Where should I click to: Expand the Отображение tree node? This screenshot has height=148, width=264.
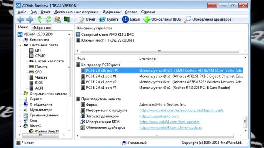(x=20, y=104)
